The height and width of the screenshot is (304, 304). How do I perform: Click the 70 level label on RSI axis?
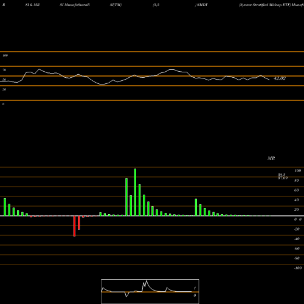pos(4,70)
